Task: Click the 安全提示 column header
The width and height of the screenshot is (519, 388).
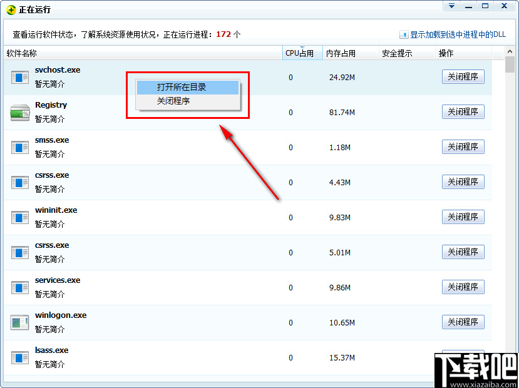Action: click(x=407, y=53)
